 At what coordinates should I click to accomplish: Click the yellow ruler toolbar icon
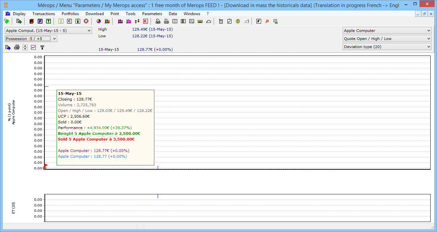(x=200, y=21)
